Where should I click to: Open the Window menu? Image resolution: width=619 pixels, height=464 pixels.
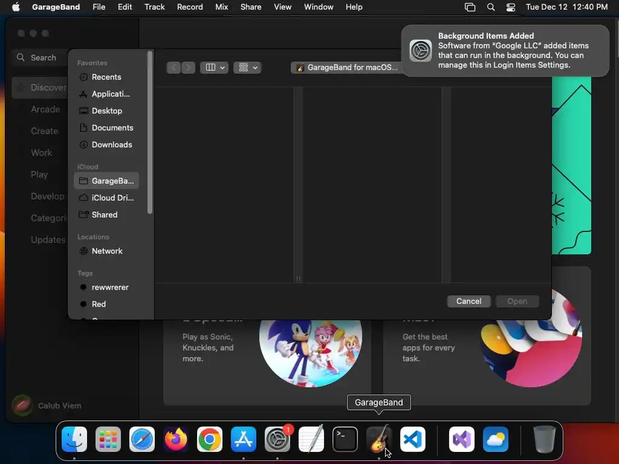(x=319, y=7)
